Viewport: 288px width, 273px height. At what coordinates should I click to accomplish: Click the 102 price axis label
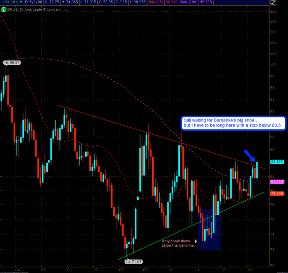(273, 54)
